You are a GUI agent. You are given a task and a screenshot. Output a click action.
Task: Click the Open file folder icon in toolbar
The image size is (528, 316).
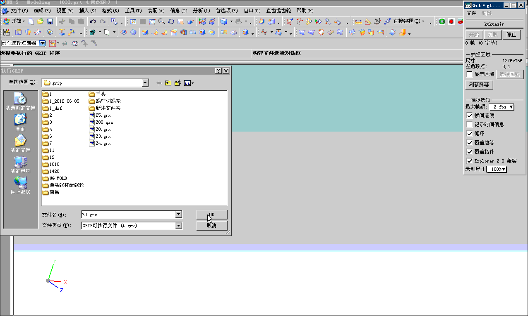pos(40,21)
